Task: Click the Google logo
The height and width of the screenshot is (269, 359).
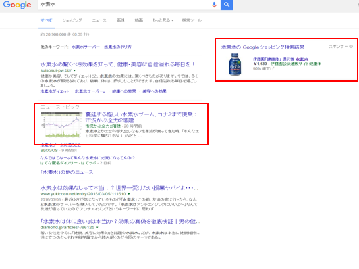Action: point(17,5)
